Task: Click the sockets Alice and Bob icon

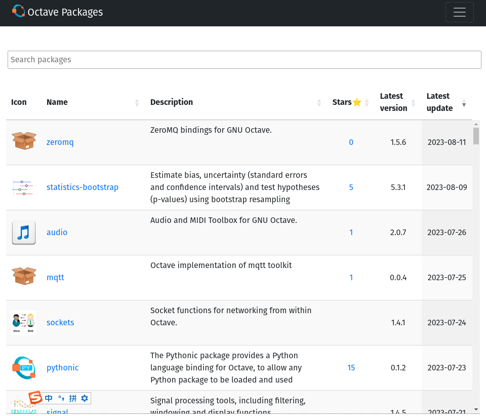Action: click(x=24, y=322)
